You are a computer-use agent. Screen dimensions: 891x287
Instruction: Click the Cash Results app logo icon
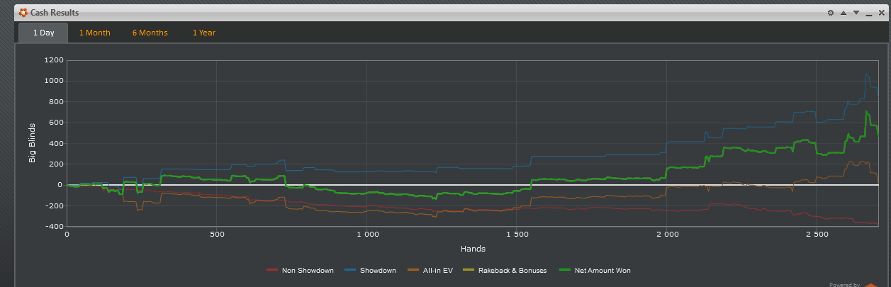[23, 13]
